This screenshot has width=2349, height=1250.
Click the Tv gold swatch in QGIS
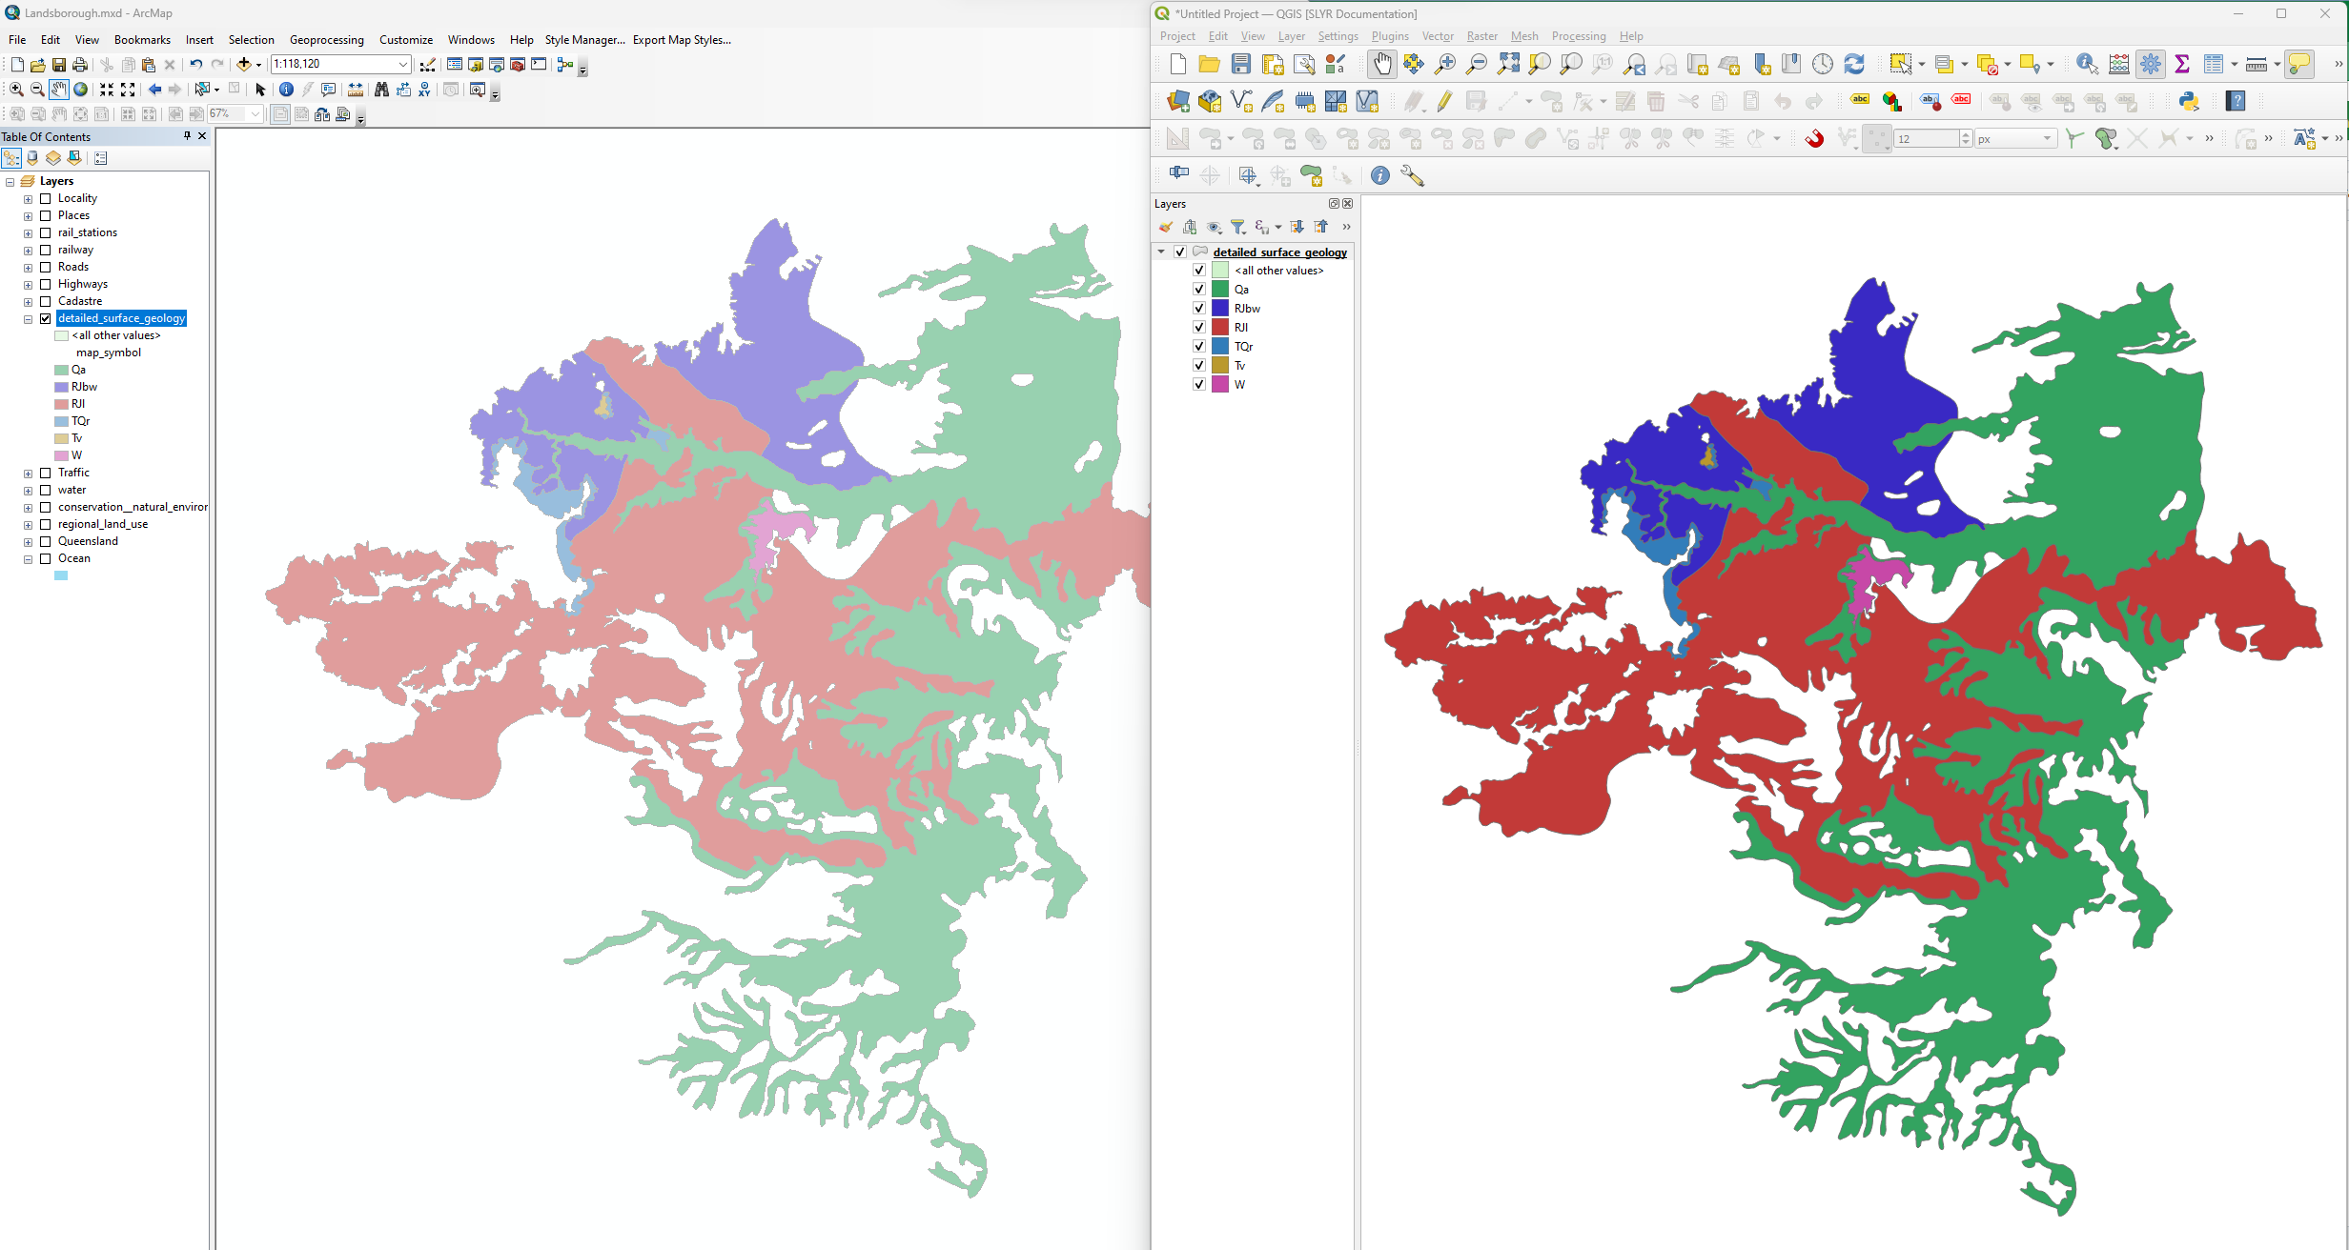pos(1219,365)
